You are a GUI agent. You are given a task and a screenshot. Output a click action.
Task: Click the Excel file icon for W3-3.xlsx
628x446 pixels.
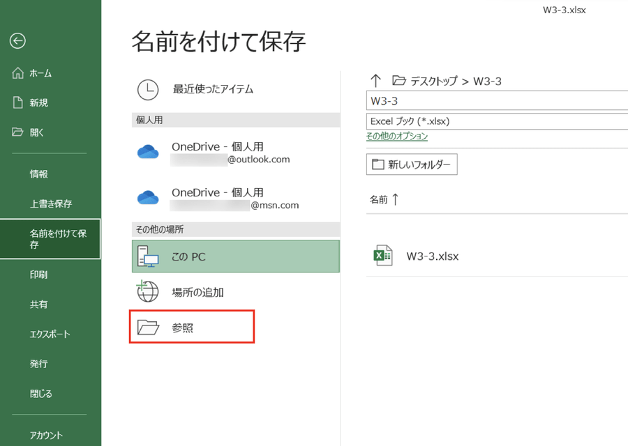coord(382,256)
